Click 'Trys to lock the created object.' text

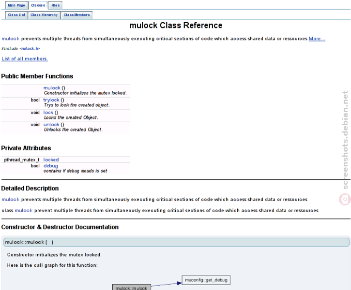pyautogui.click(x=76, y=105)
